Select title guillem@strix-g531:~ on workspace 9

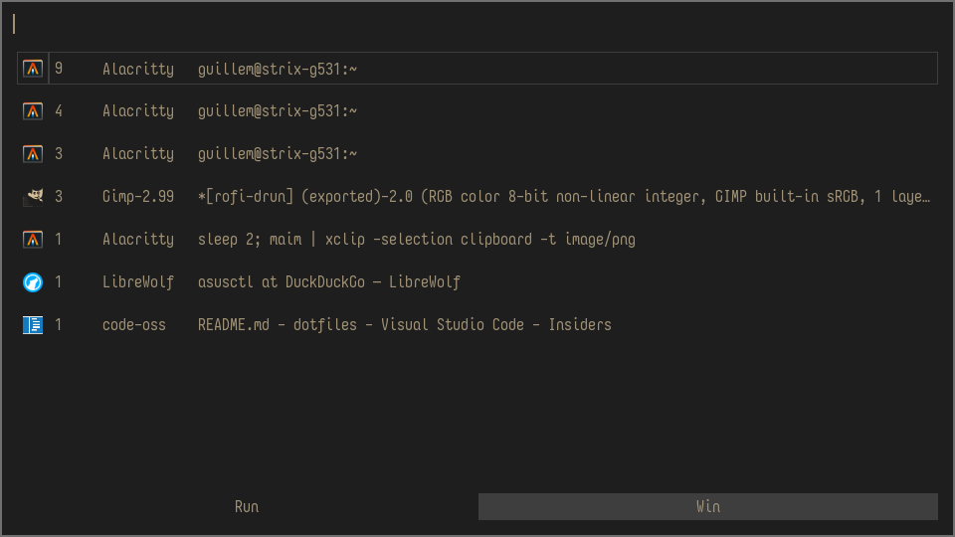click(278, 69)
